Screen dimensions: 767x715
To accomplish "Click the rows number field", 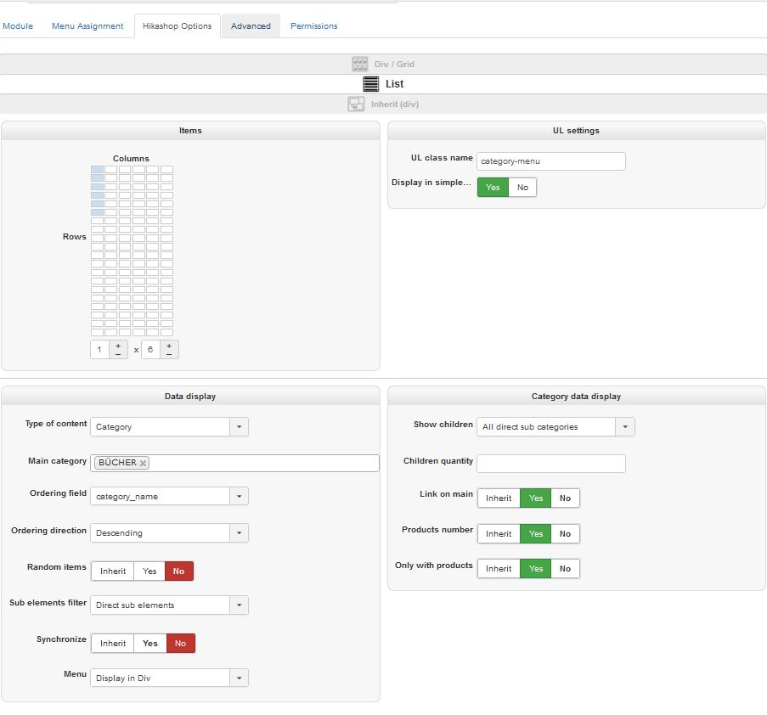I will [150, 350].
